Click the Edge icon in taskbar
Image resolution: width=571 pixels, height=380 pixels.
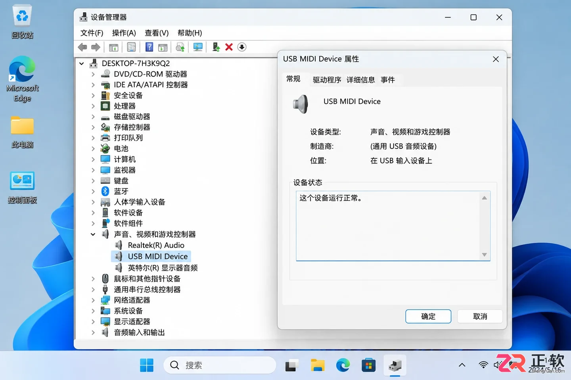pyautogui.click(x=343, y=365)
